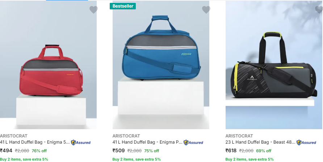Click Assured badge on red duffel listing
The image size is (323, 162).
[81, 143]
